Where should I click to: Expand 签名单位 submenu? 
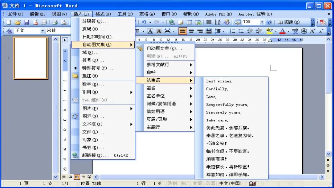[165, 96]
